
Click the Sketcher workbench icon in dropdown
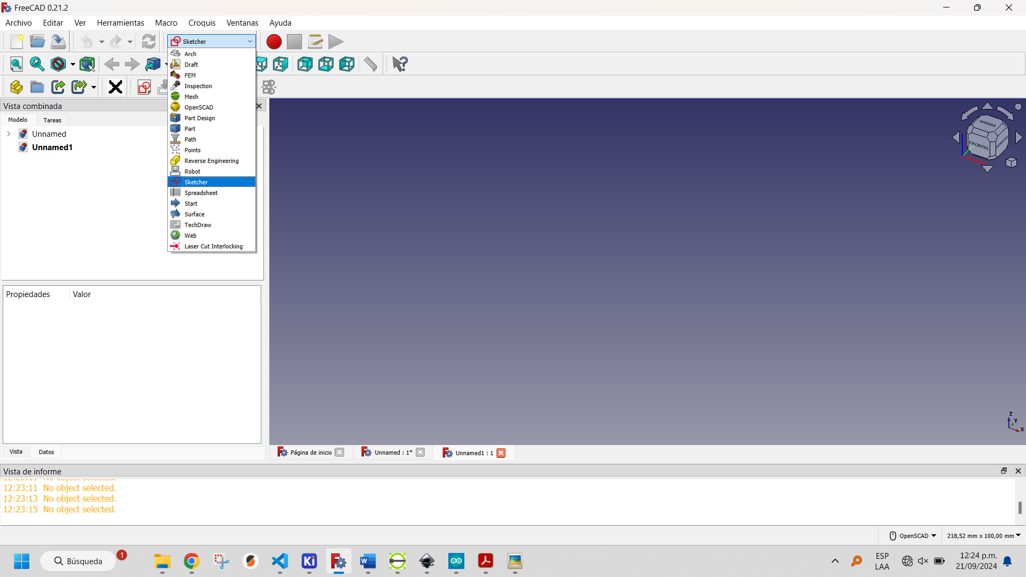[x=175, y=182]
